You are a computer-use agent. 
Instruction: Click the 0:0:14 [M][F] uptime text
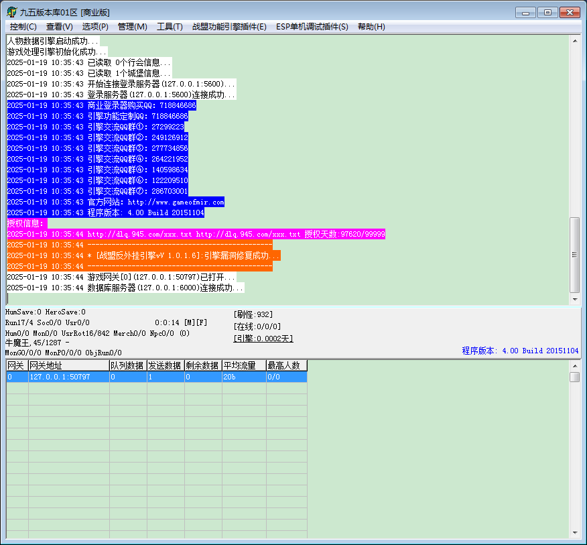[181, 322]
